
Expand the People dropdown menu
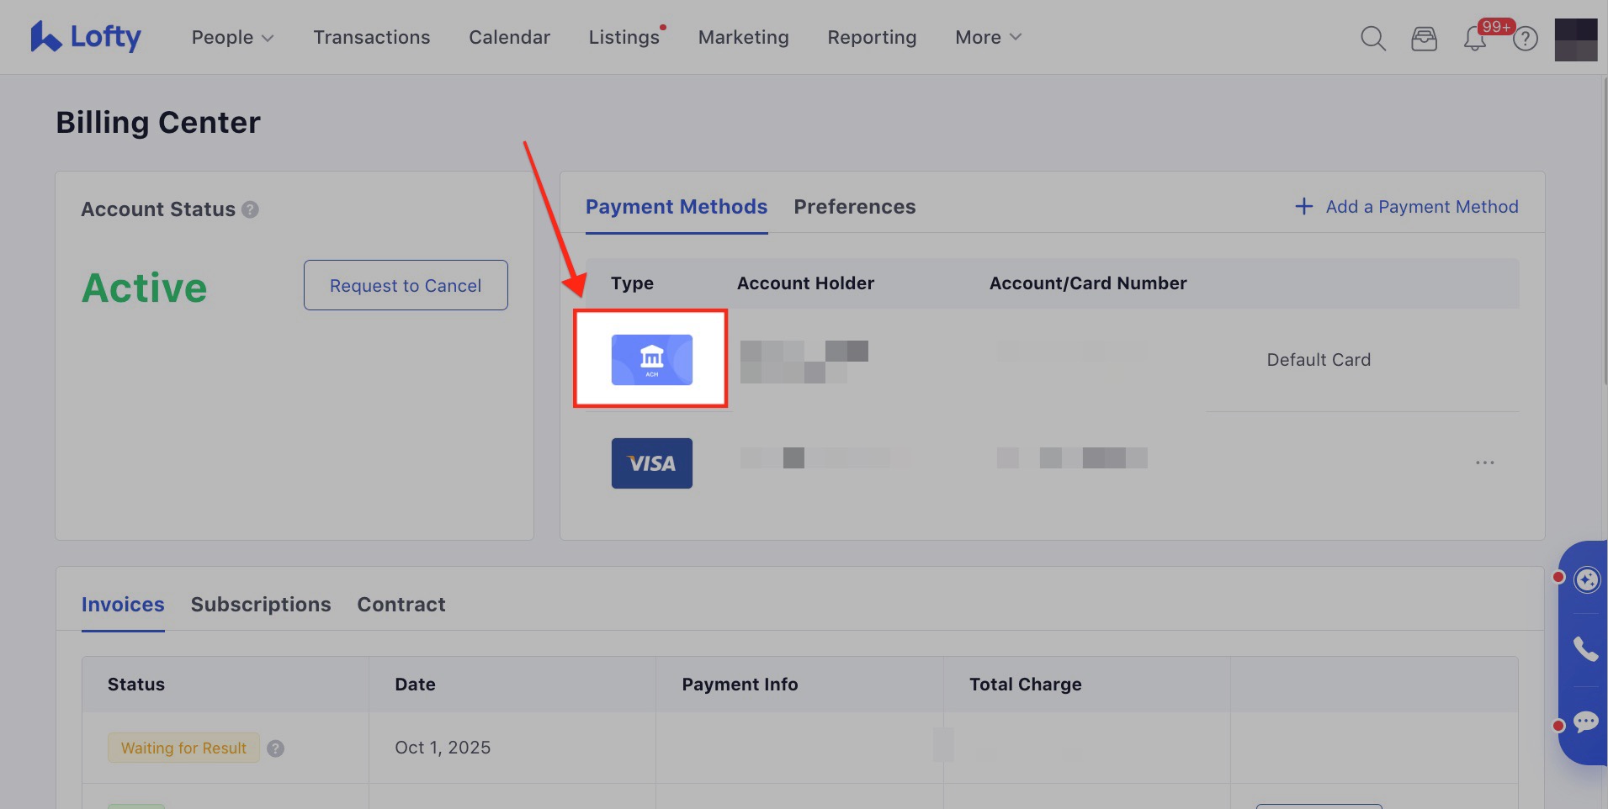coord(232,38)
